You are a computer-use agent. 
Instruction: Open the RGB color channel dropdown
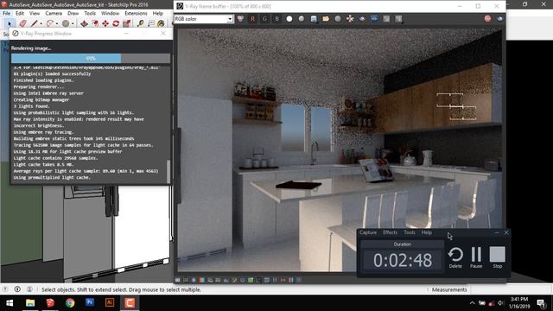(204, 19)
